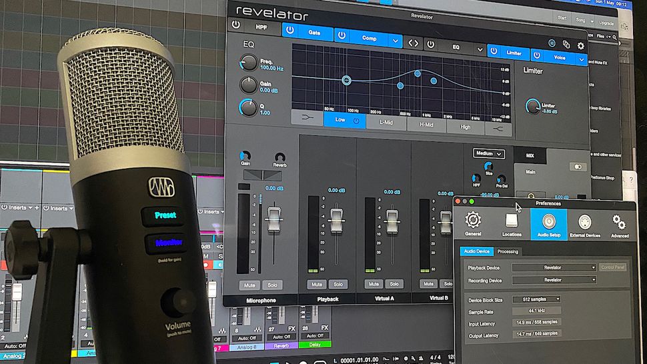Click the Microphone channel fader handle
Image resolution: width=647 pixels, height=364 pixels.
click(273, 219)
